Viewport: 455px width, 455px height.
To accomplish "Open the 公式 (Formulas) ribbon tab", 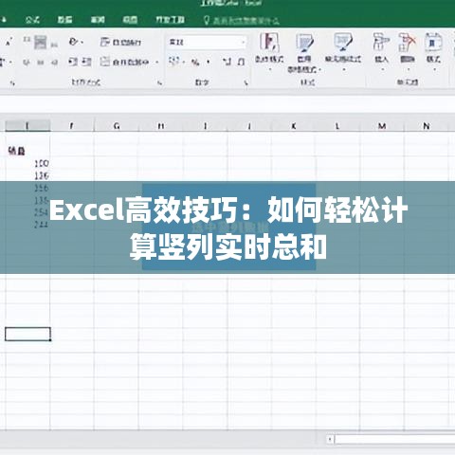I will tap(32, 20).
